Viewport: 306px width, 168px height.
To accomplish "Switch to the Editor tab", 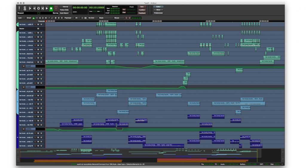I will tap(158, 7).
